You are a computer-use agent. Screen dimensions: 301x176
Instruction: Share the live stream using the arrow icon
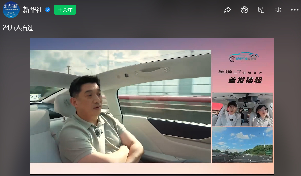(x=227, y=10)
